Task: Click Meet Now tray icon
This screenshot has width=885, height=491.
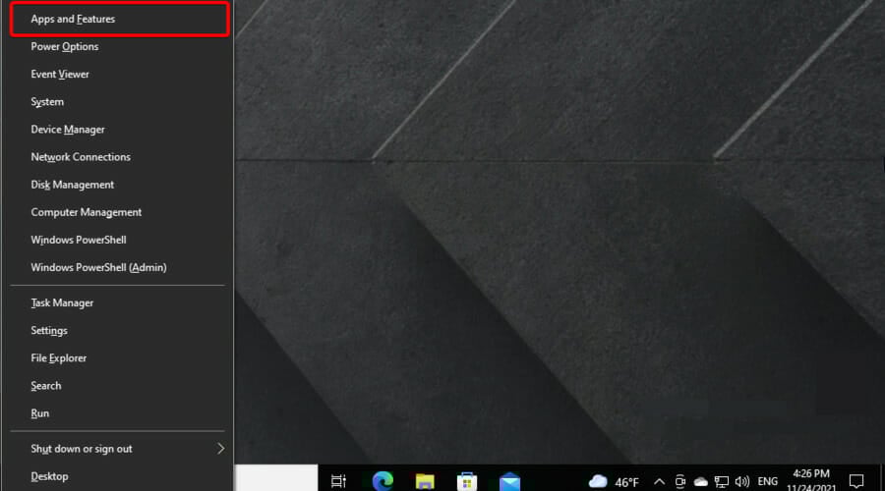Action: [x=680, y=481]
